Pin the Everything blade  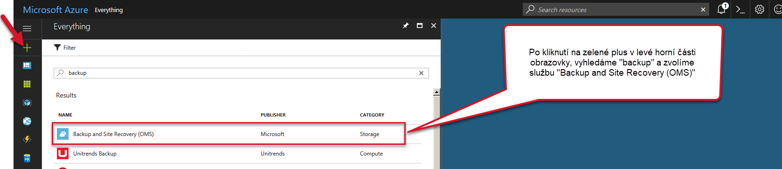pyautogui.click(x=406, y=26)
